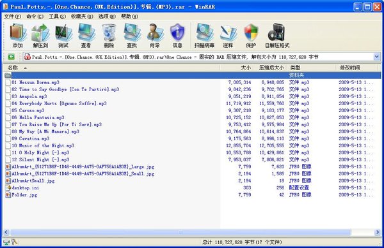This screenshot has height=248, width=384.
Task: Click the horizontal scrollbar left arrow
Action: point(6,232)
